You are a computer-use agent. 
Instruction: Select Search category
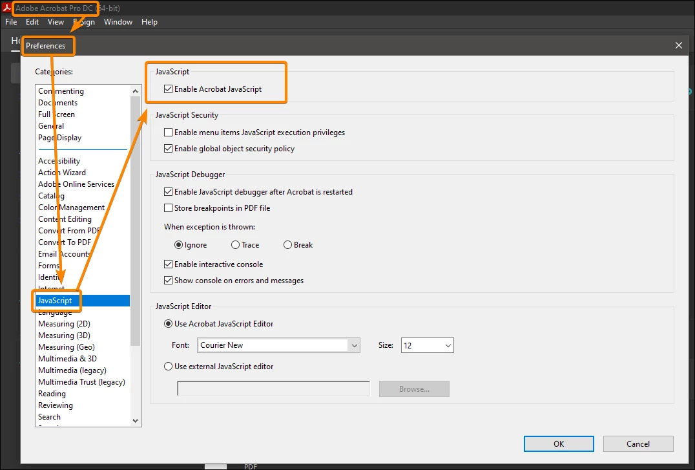coord(49,417)
